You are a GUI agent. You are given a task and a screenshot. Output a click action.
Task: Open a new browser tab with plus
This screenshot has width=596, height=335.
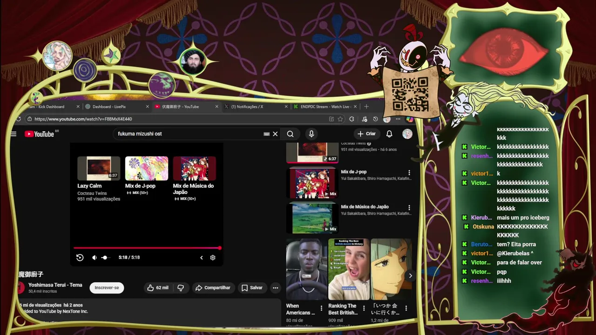point(366,107)
